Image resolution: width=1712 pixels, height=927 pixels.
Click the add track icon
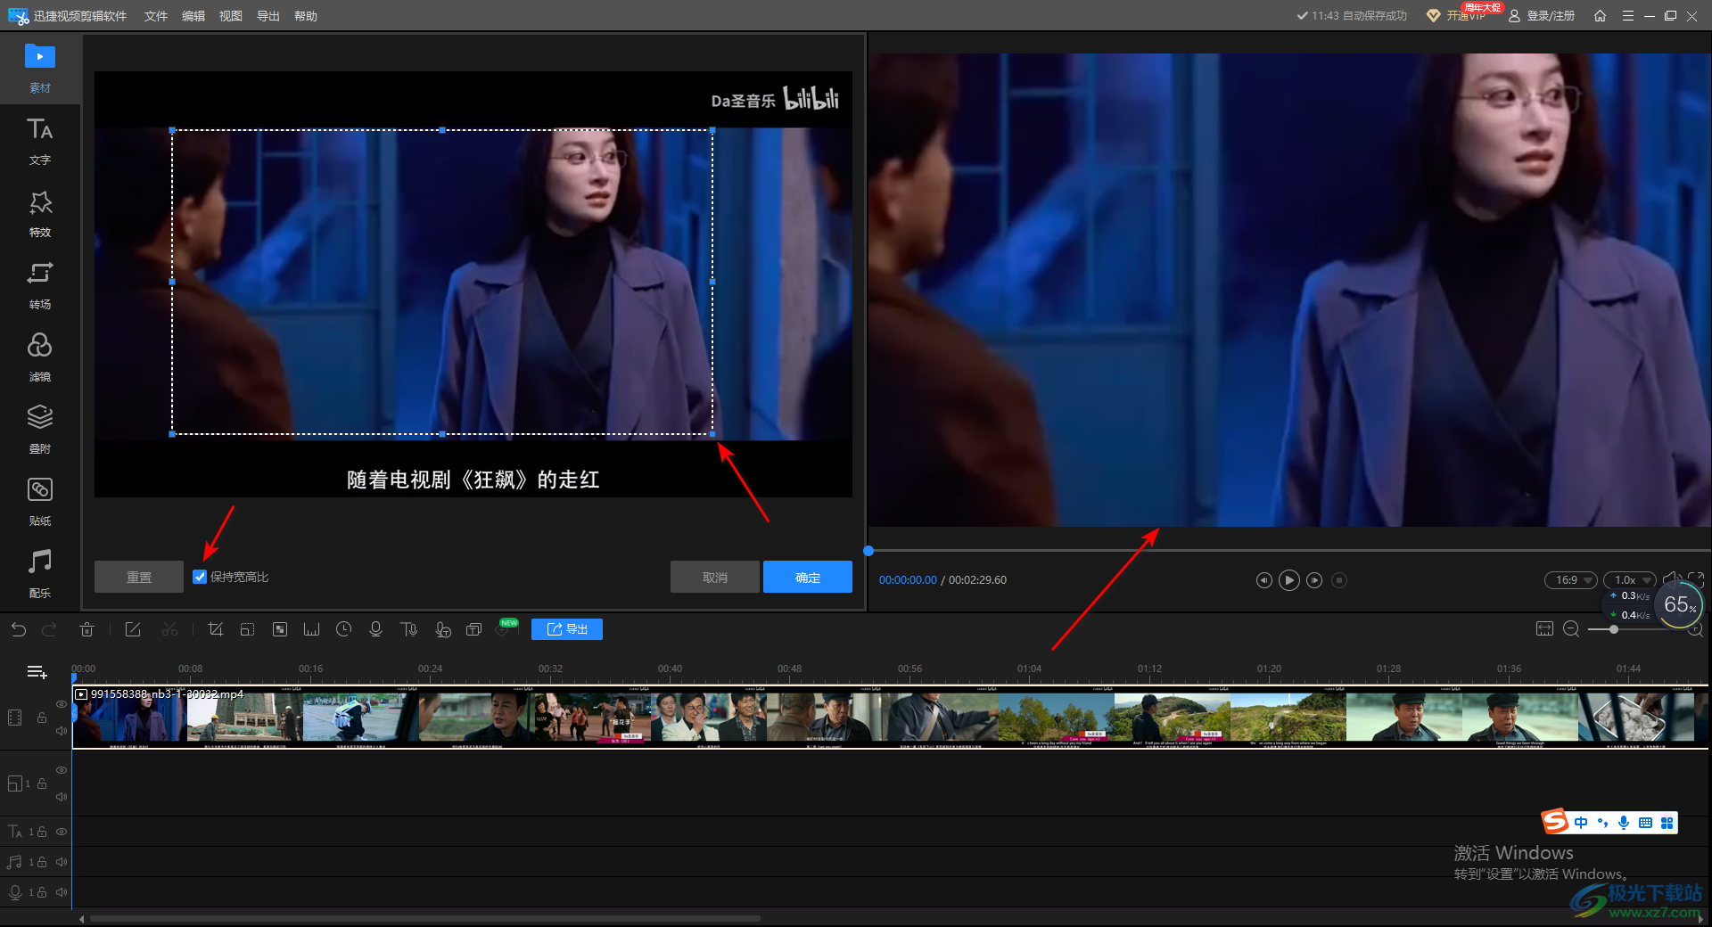(x=37, y=672)
